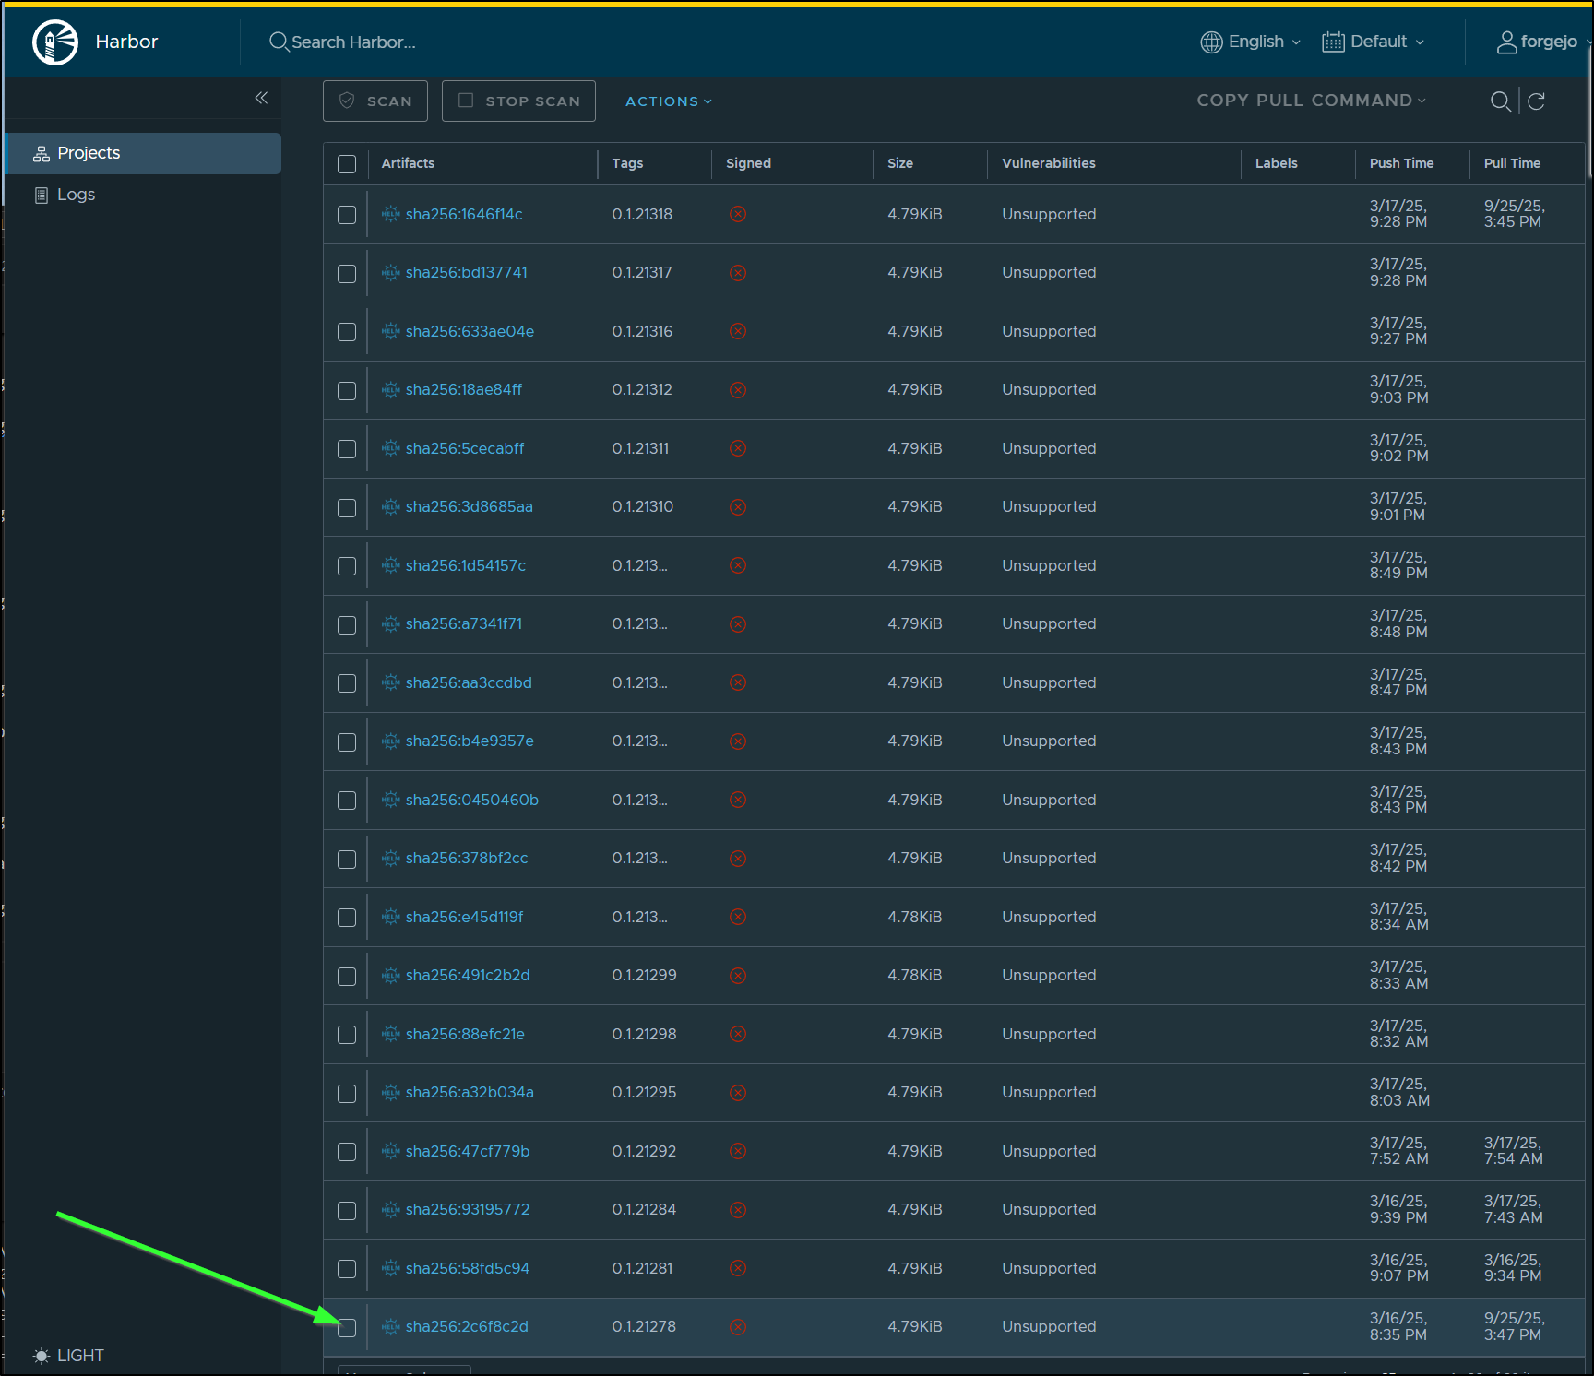
Task: Click the forgejo user profile icon
Action: pyautogui.click(x=1505, y=42)
